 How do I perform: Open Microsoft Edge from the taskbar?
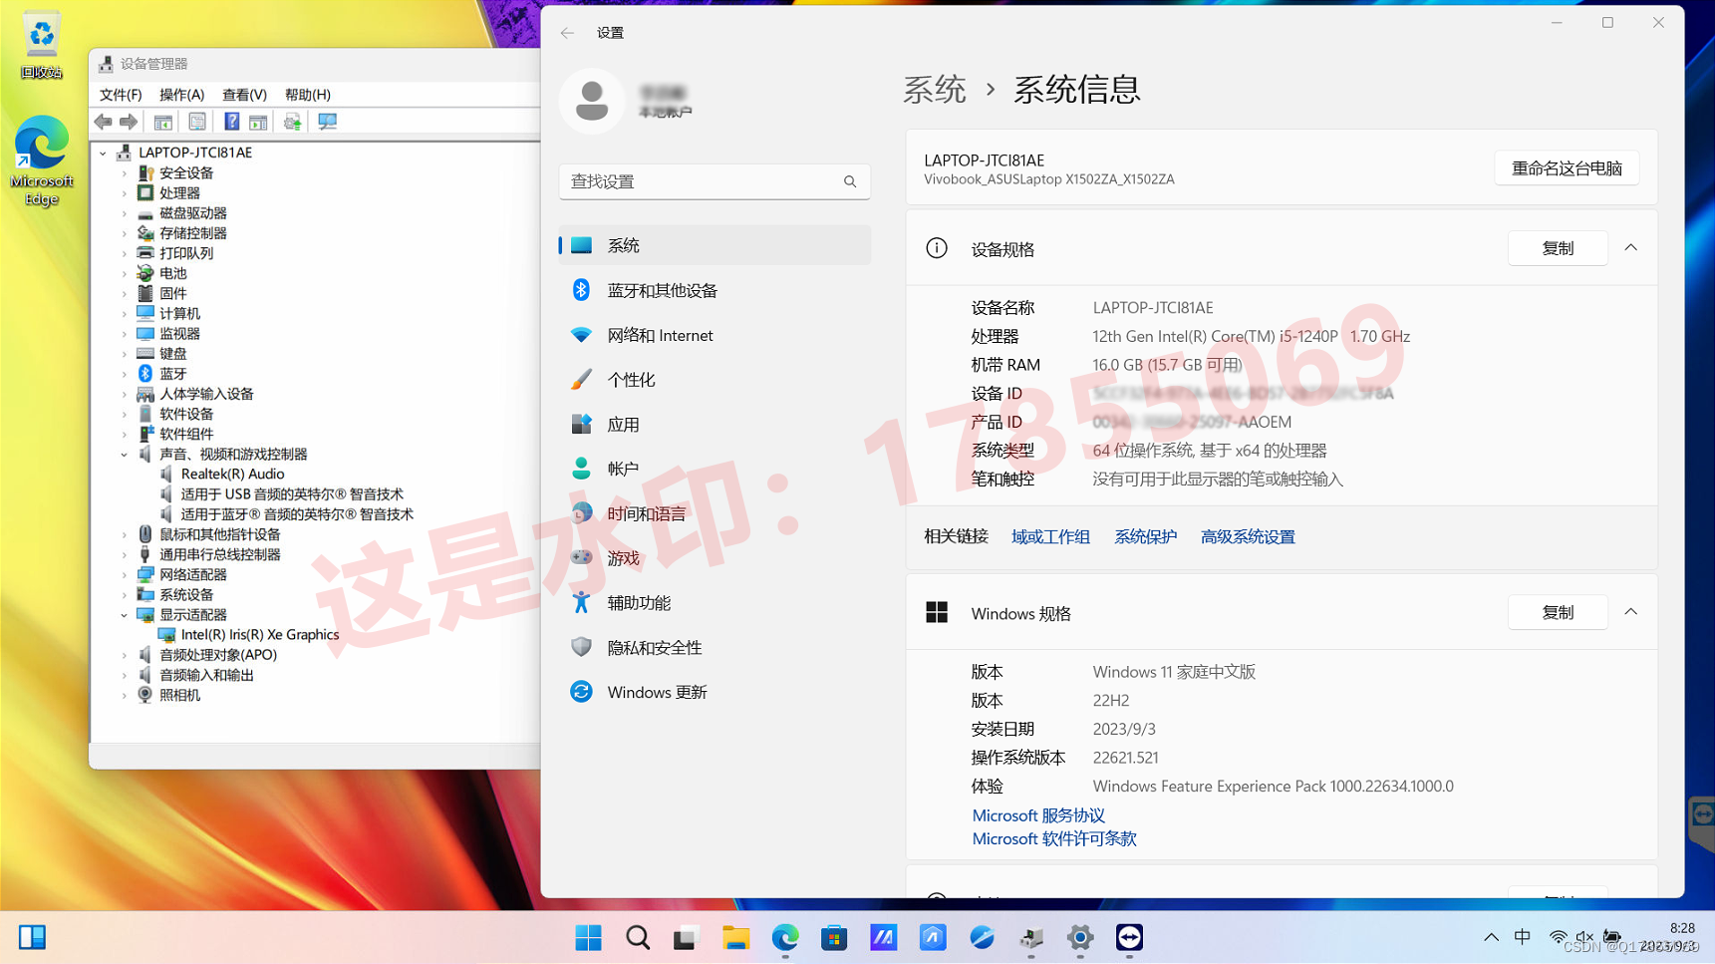pos(785,937)
